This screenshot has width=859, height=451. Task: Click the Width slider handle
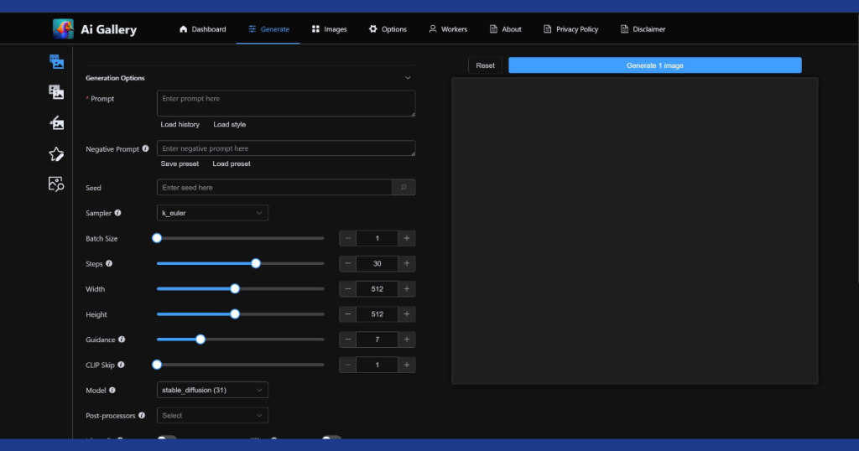[x=235, y=289]
